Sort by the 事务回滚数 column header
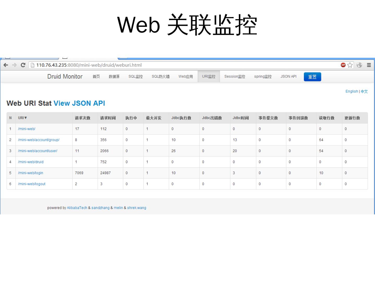Viewport: 375px width, 281px height. (301, 118)
